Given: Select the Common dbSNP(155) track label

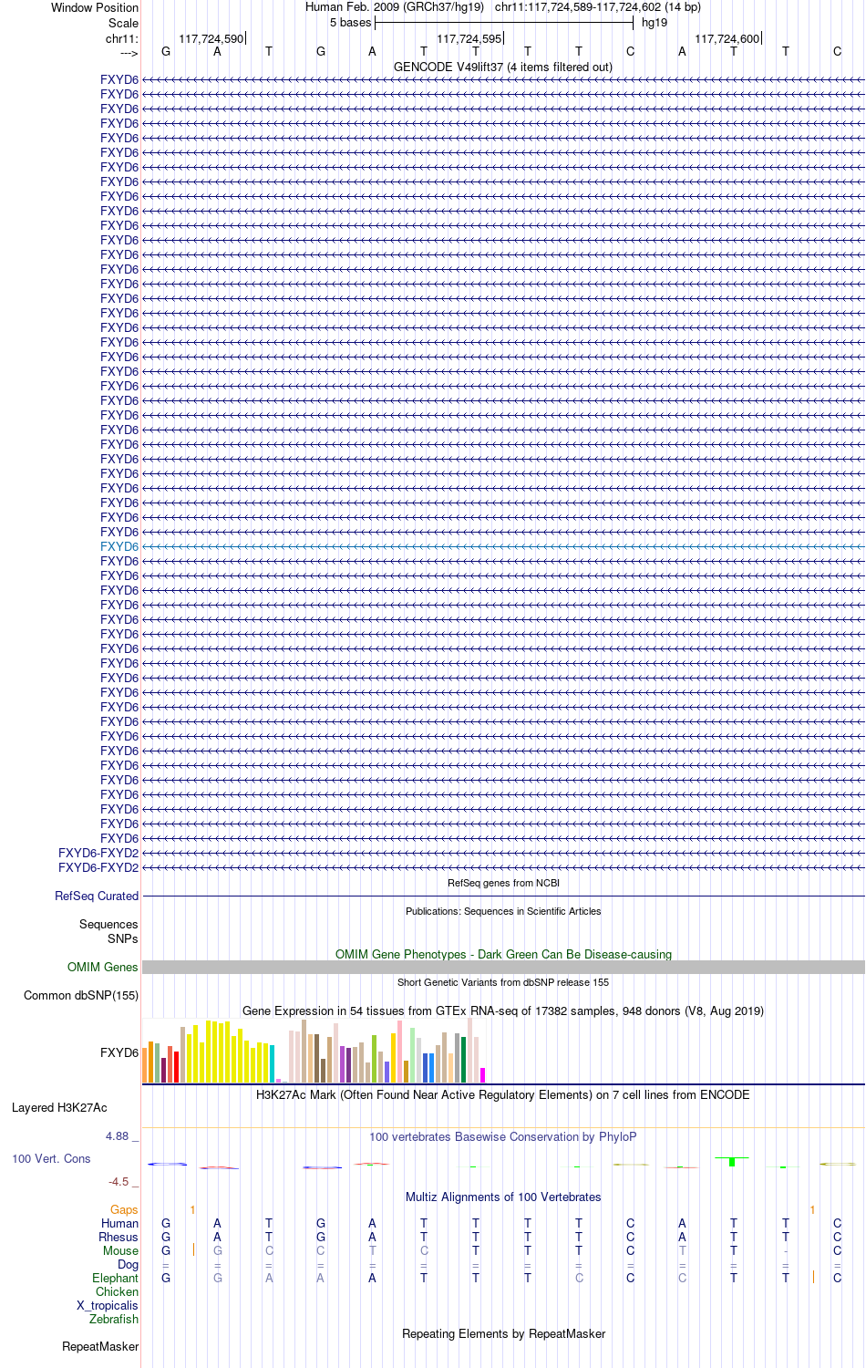Looking at the screenshot, I should 81,995.
